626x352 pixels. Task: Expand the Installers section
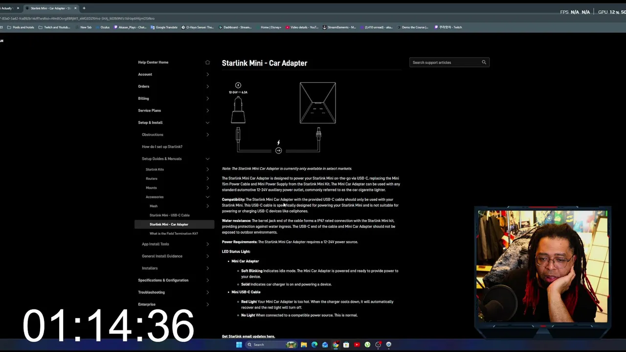pyautogui.click(x=207, y=268)
